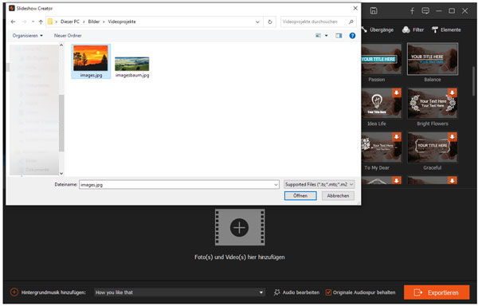Download the Idea Life theme
478x306 pixels.
396,92
